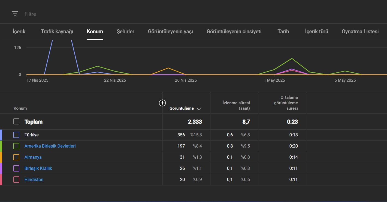The width and height of the screenshot is (387, 202).
Task: Toggle the Türkiye checkbox
Action: click(x=16, y=135)
